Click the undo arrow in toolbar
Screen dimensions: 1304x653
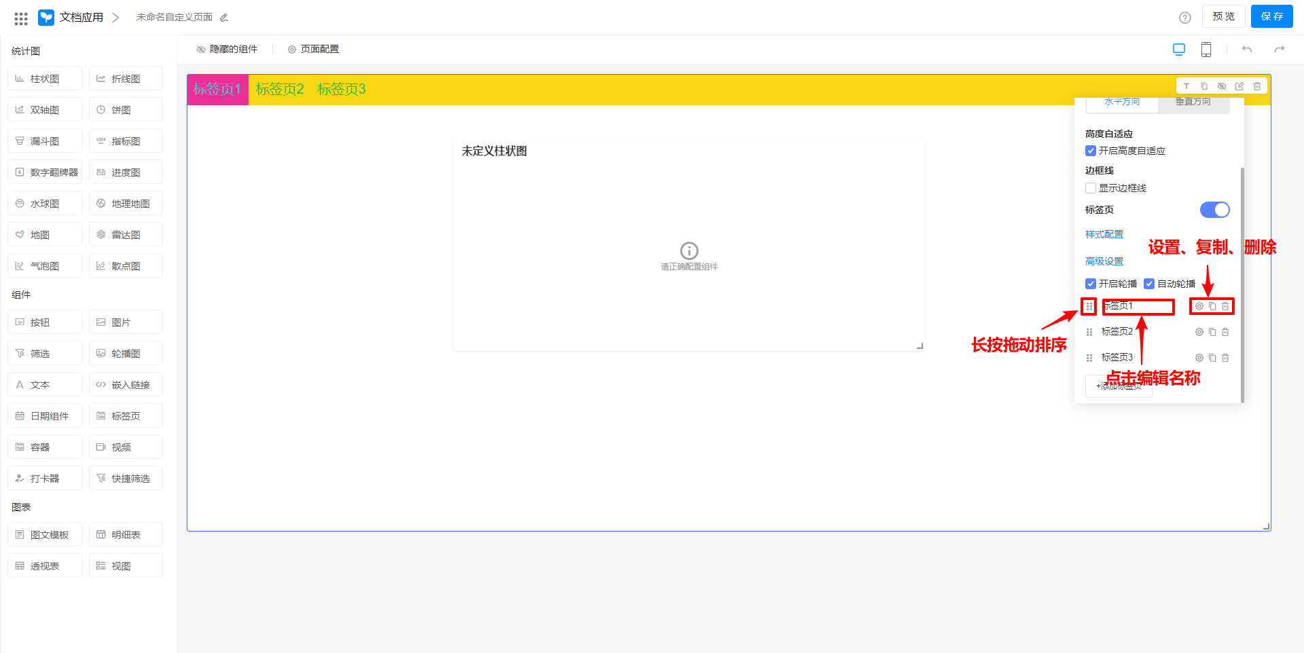[1246, 50]
